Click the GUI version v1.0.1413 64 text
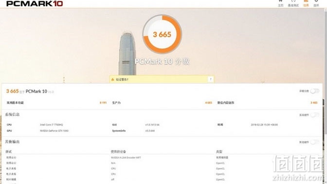 pyautogui.click(x=152, y=125)
